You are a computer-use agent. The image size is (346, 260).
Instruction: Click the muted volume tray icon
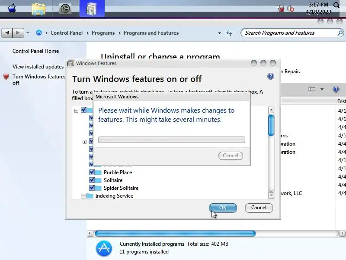(x=291, y=9)
